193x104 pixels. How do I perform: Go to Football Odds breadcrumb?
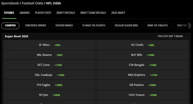[32, 3]
